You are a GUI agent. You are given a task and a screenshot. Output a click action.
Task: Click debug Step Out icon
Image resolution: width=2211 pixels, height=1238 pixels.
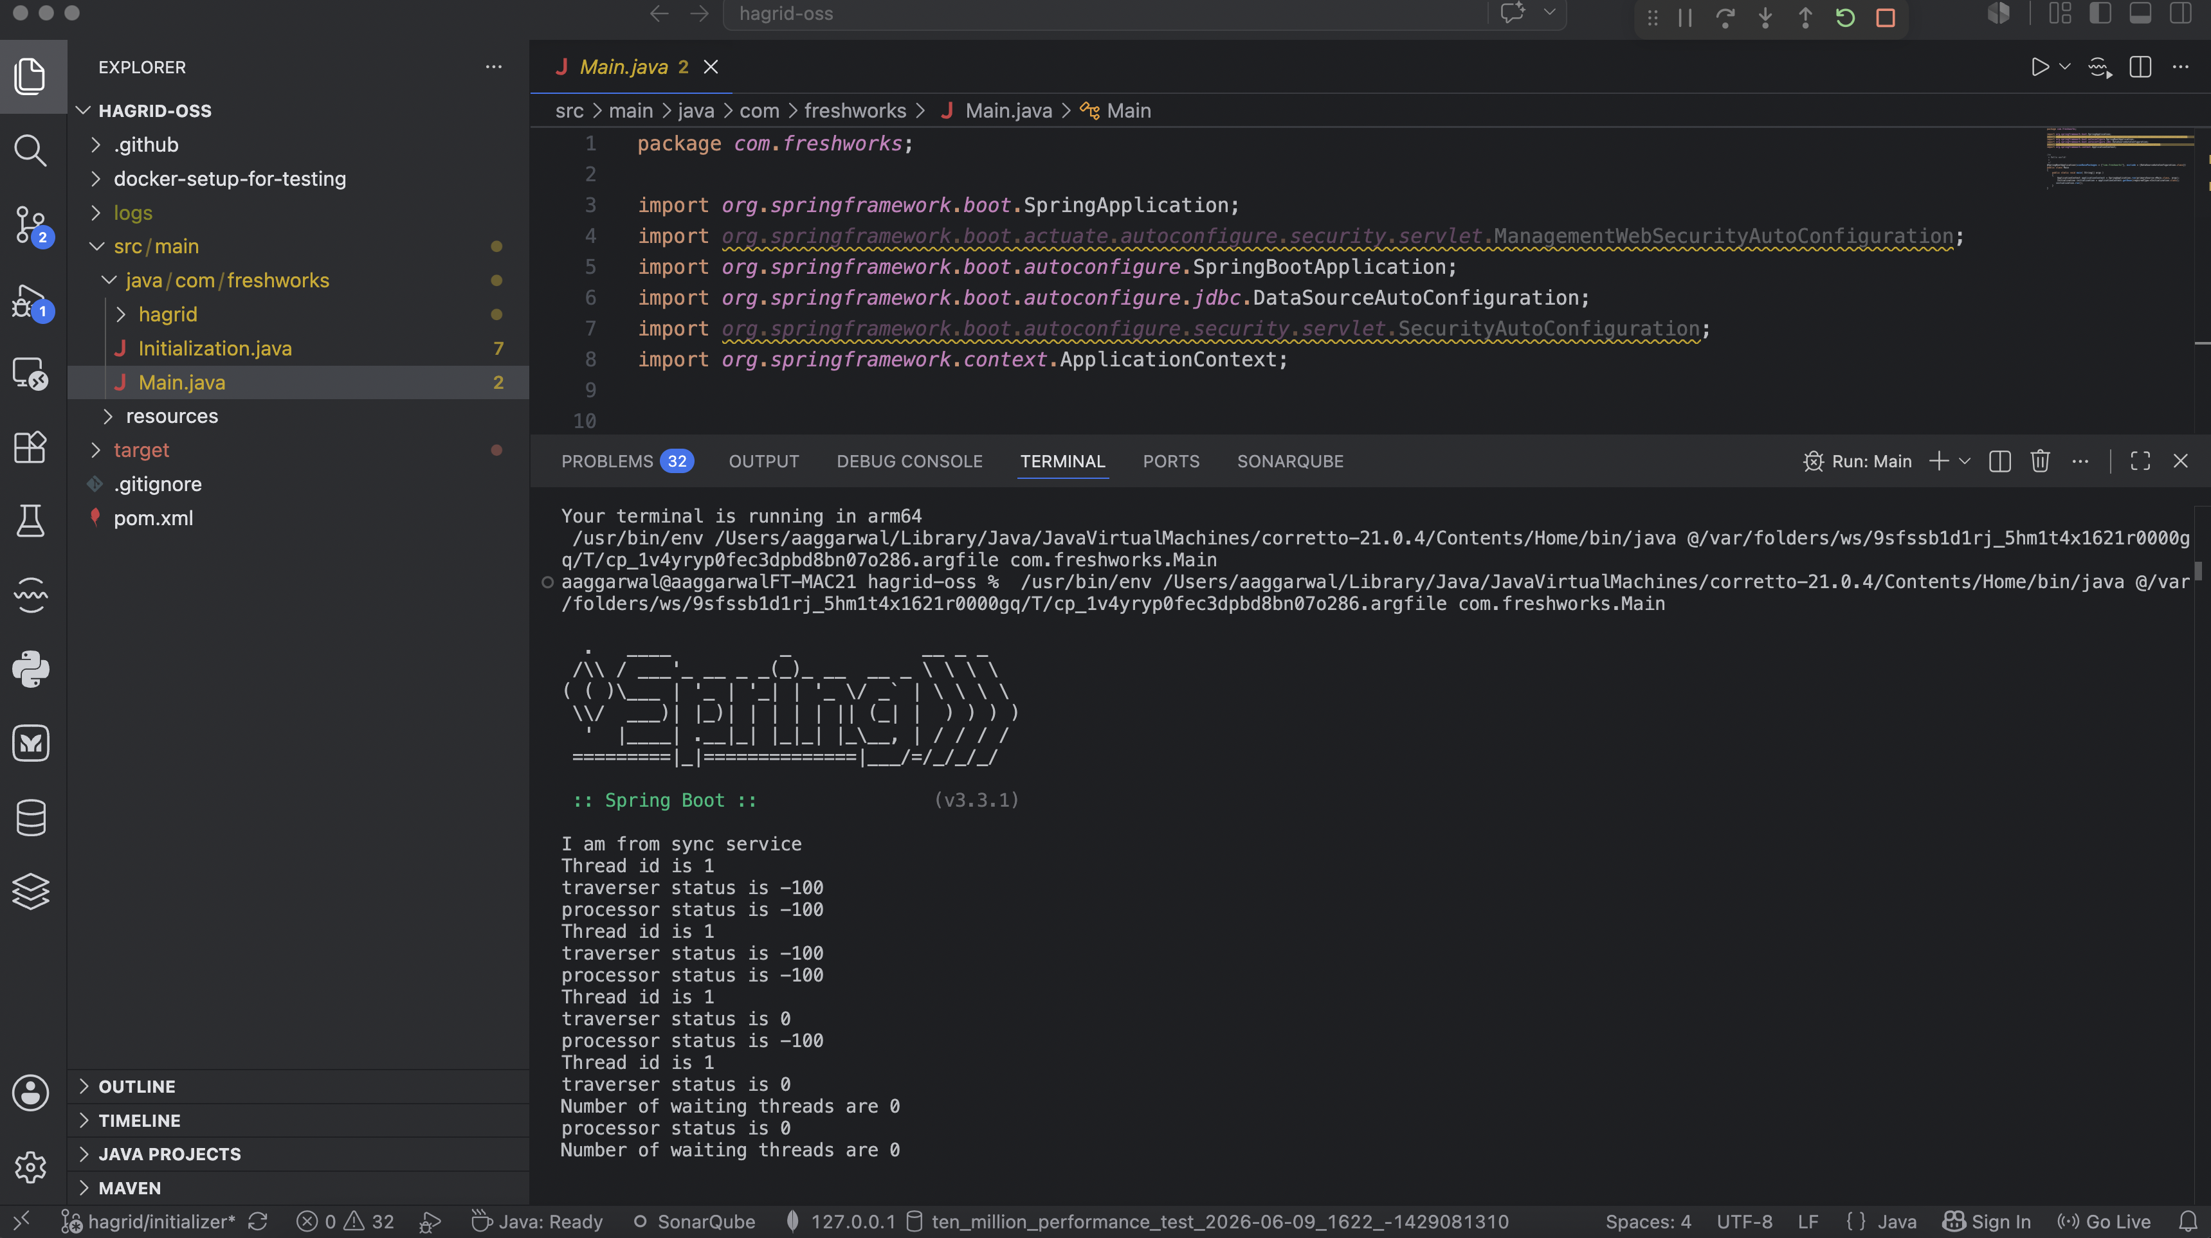1805,17
